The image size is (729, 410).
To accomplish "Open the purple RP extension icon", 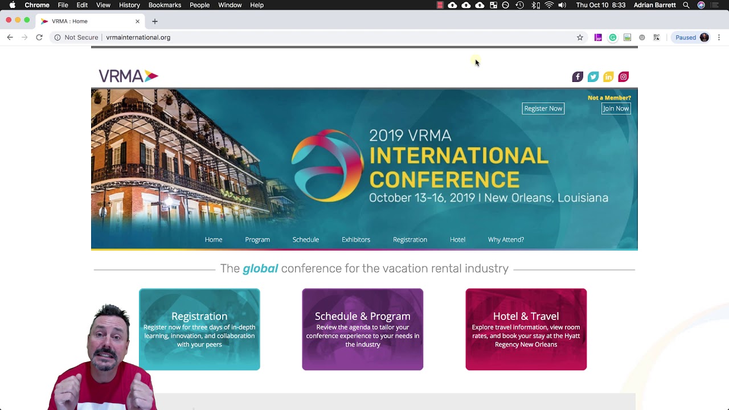I will click(x=598, y=38).
